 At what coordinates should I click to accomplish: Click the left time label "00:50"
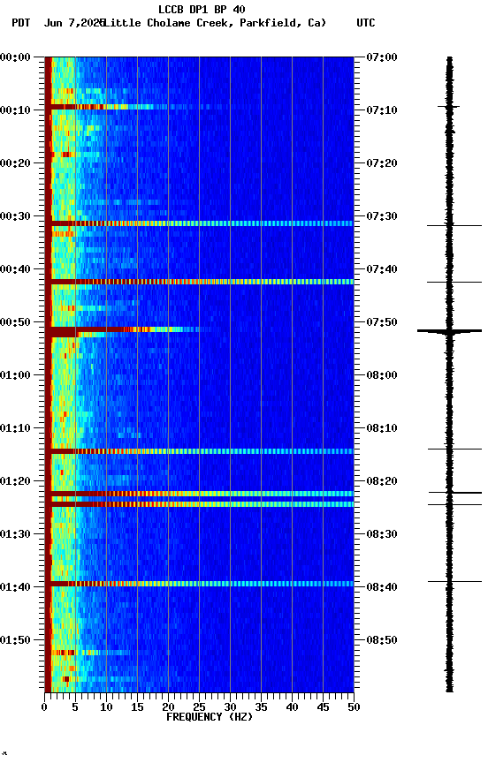[15, 322]
